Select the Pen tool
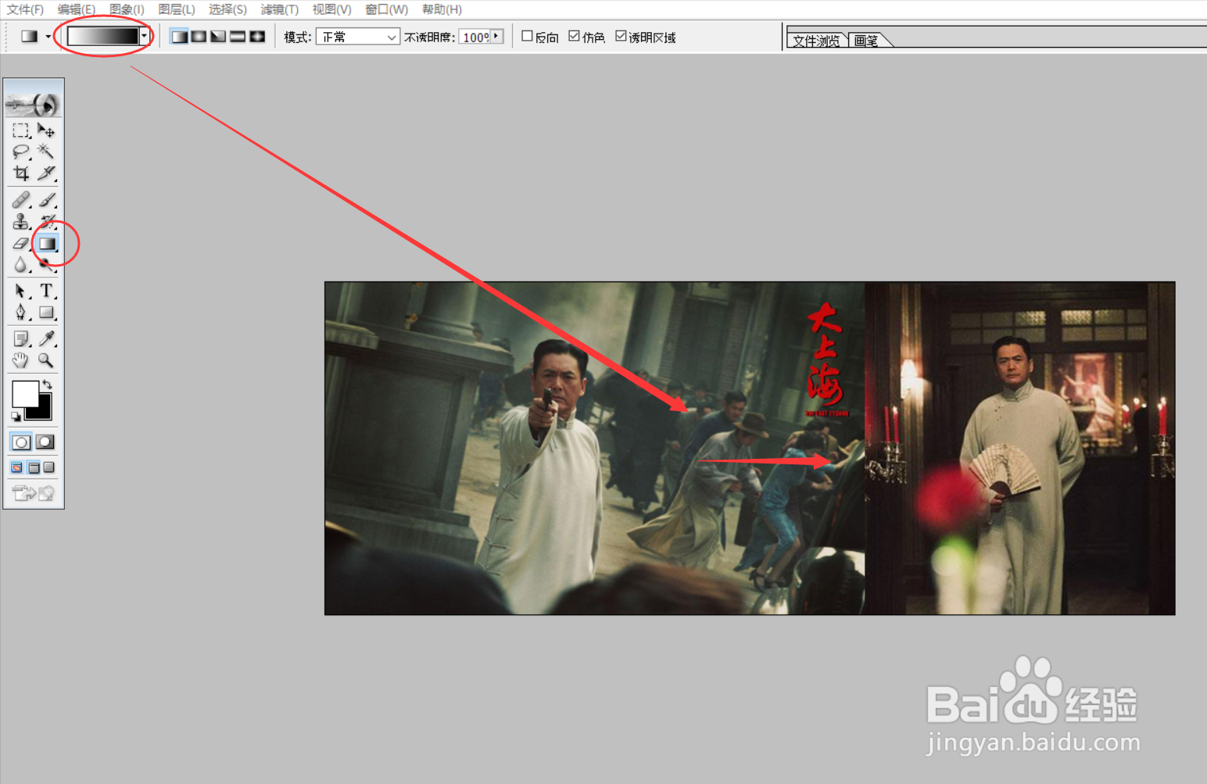 21,313
